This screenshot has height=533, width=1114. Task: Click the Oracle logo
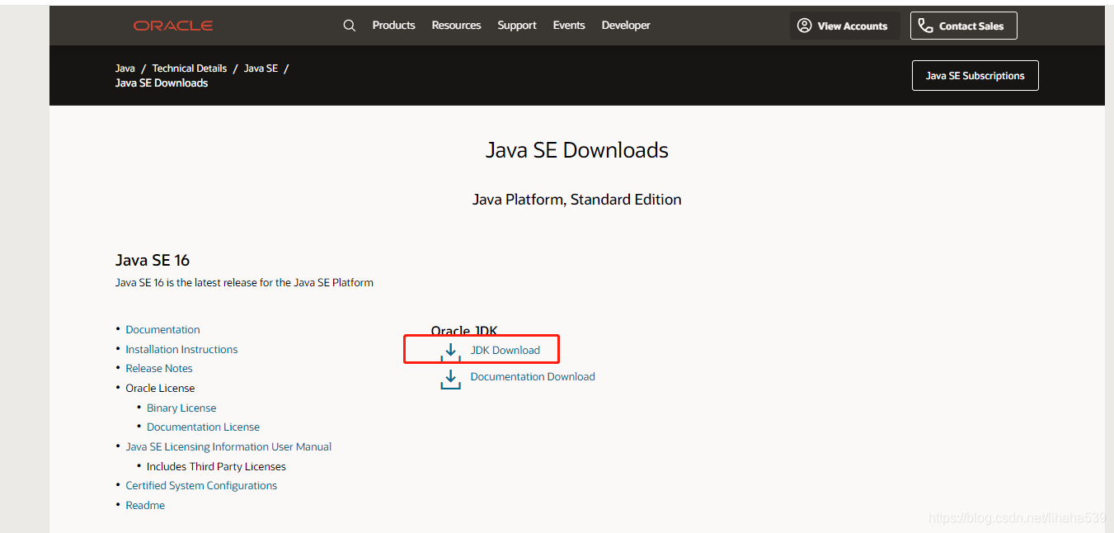(x=172, y=25)
